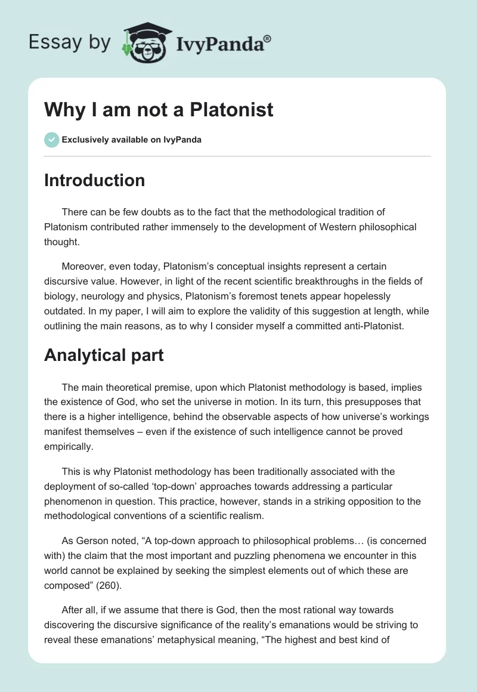Viewport: 477px width, 692px height.
Task: Click the horizontal divider below the badge
Action: tap(237, 156)
